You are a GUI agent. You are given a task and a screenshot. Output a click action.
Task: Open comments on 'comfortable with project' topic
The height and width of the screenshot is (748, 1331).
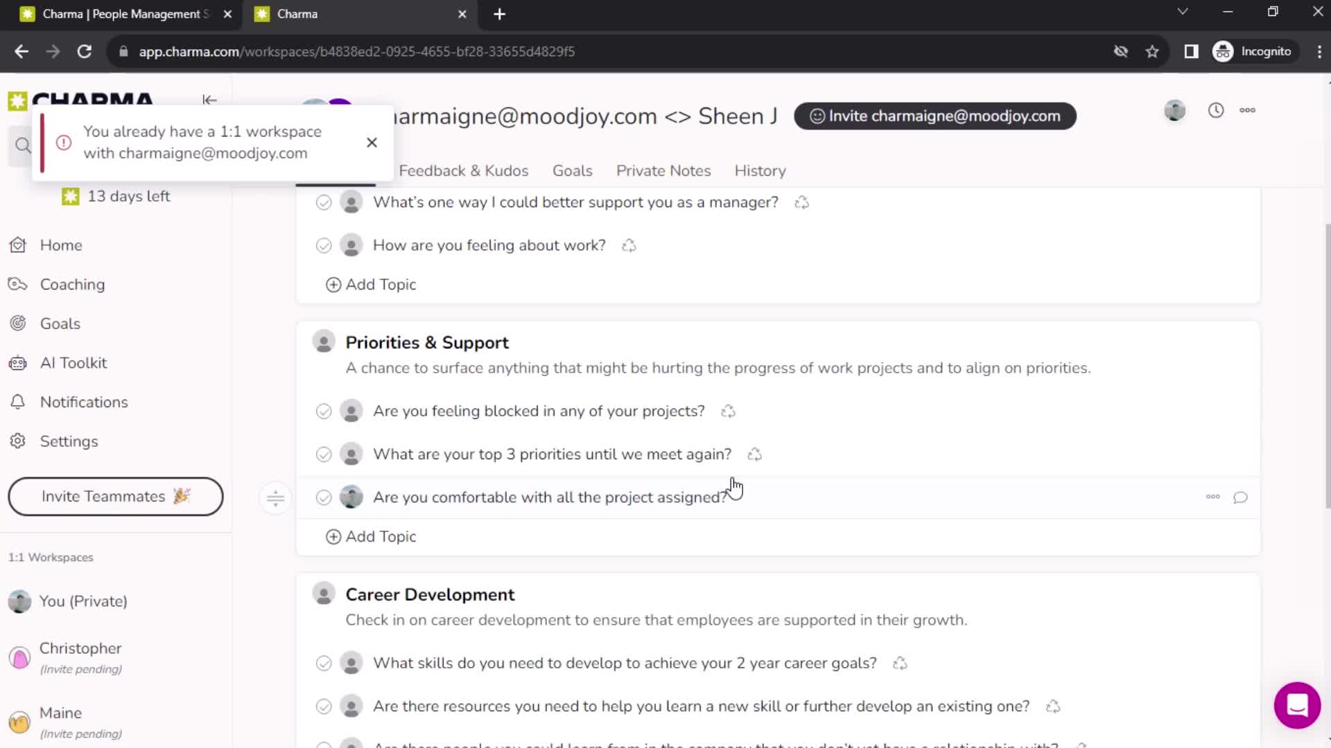point(1240,497)
